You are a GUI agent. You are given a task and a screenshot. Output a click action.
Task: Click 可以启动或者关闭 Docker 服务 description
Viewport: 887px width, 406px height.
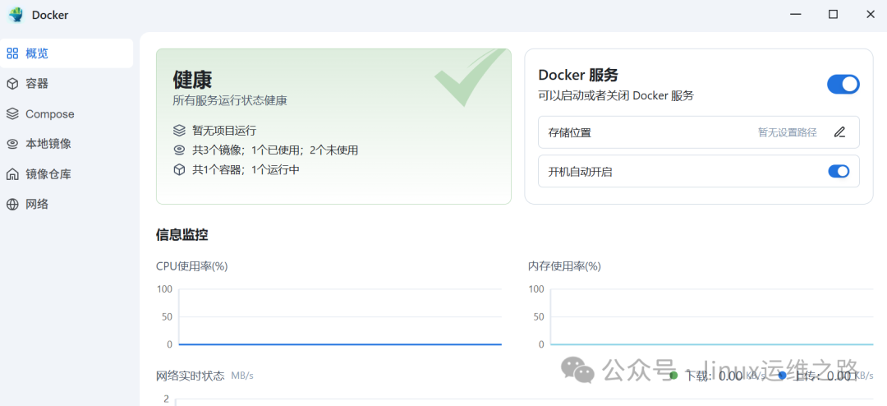(616, 95)
